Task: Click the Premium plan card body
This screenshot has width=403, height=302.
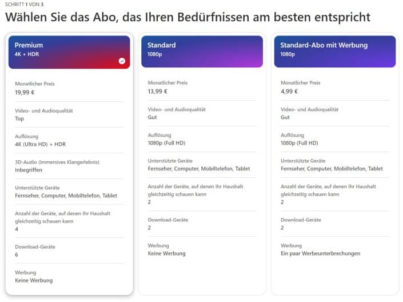Action: (69, 181)
